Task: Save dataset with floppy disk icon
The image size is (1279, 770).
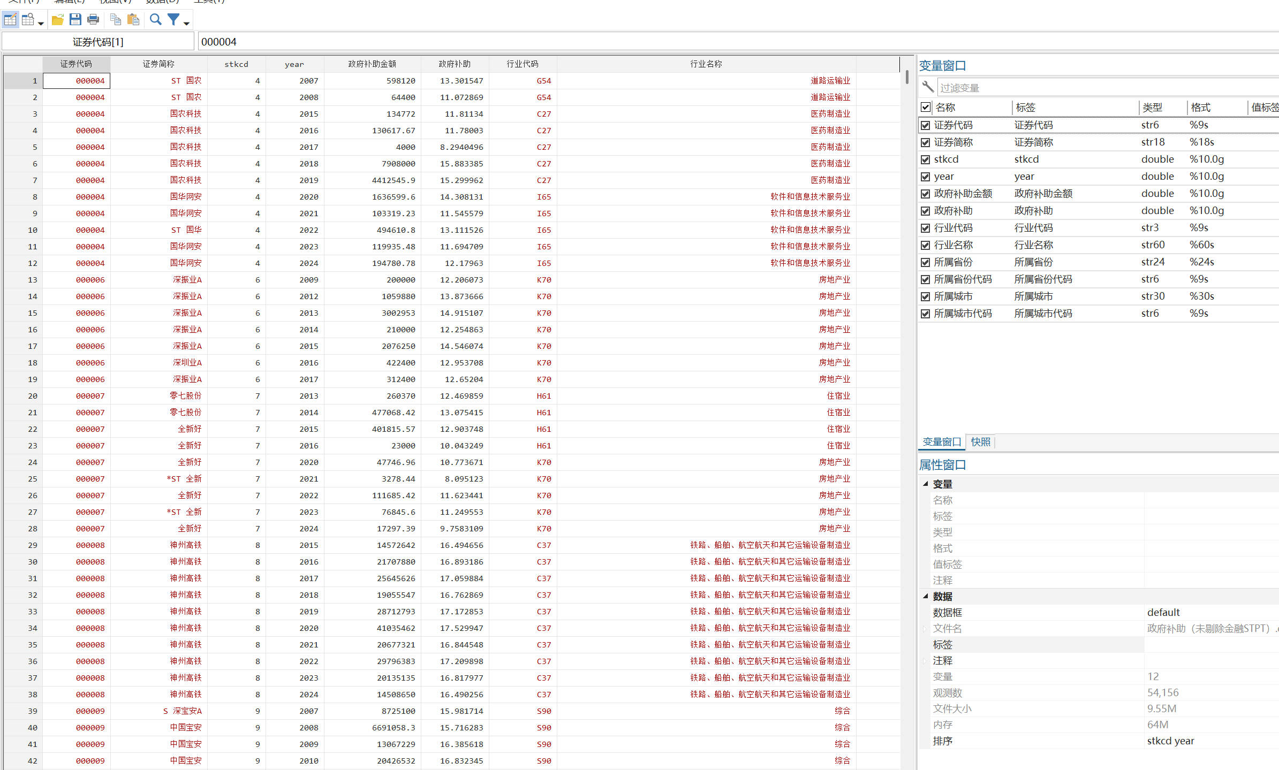Action: (75, 20)
